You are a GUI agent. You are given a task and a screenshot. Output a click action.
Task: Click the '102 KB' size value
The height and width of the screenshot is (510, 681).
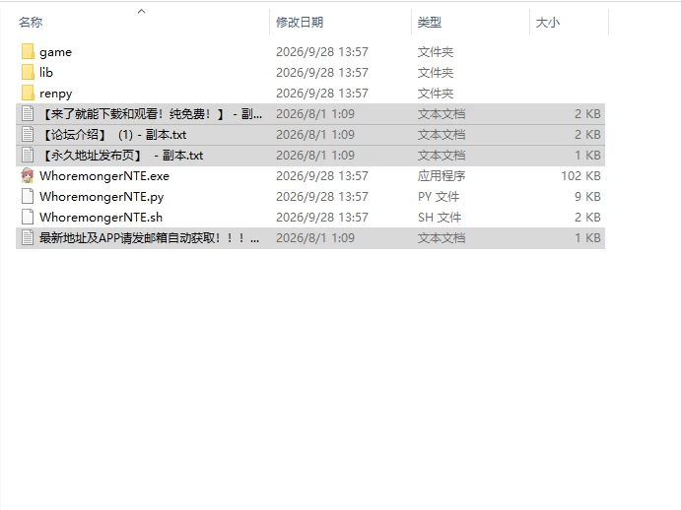click(580, 176)
